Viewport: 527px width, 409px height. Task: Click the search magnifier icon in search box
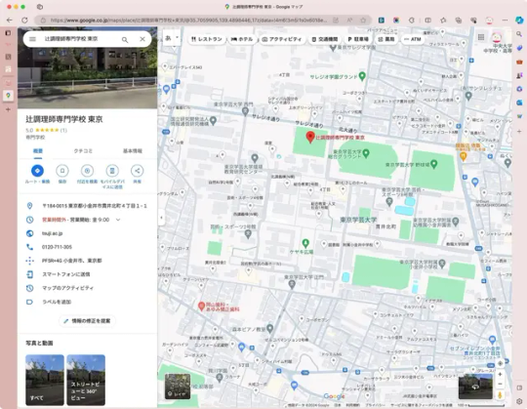point(125,40)
